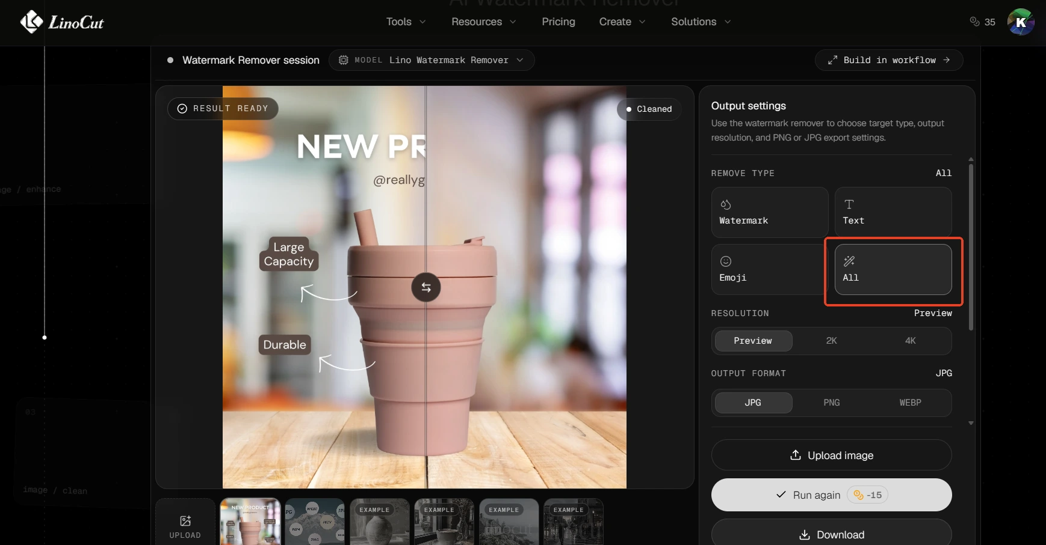Grab the before/after comparison slider handle
The image size is (1046, 545).
[426, 287]
